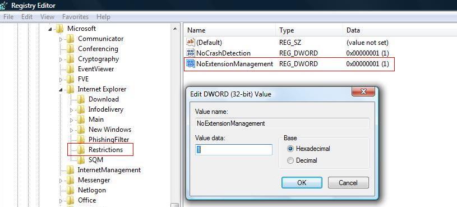This screenshot has width=457, height=207.
Task: Select the Netlogon key label
Action: (92, 190)
